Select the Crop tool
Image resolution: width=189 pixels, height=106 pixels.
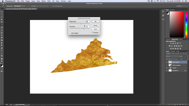tap(2, 22)
